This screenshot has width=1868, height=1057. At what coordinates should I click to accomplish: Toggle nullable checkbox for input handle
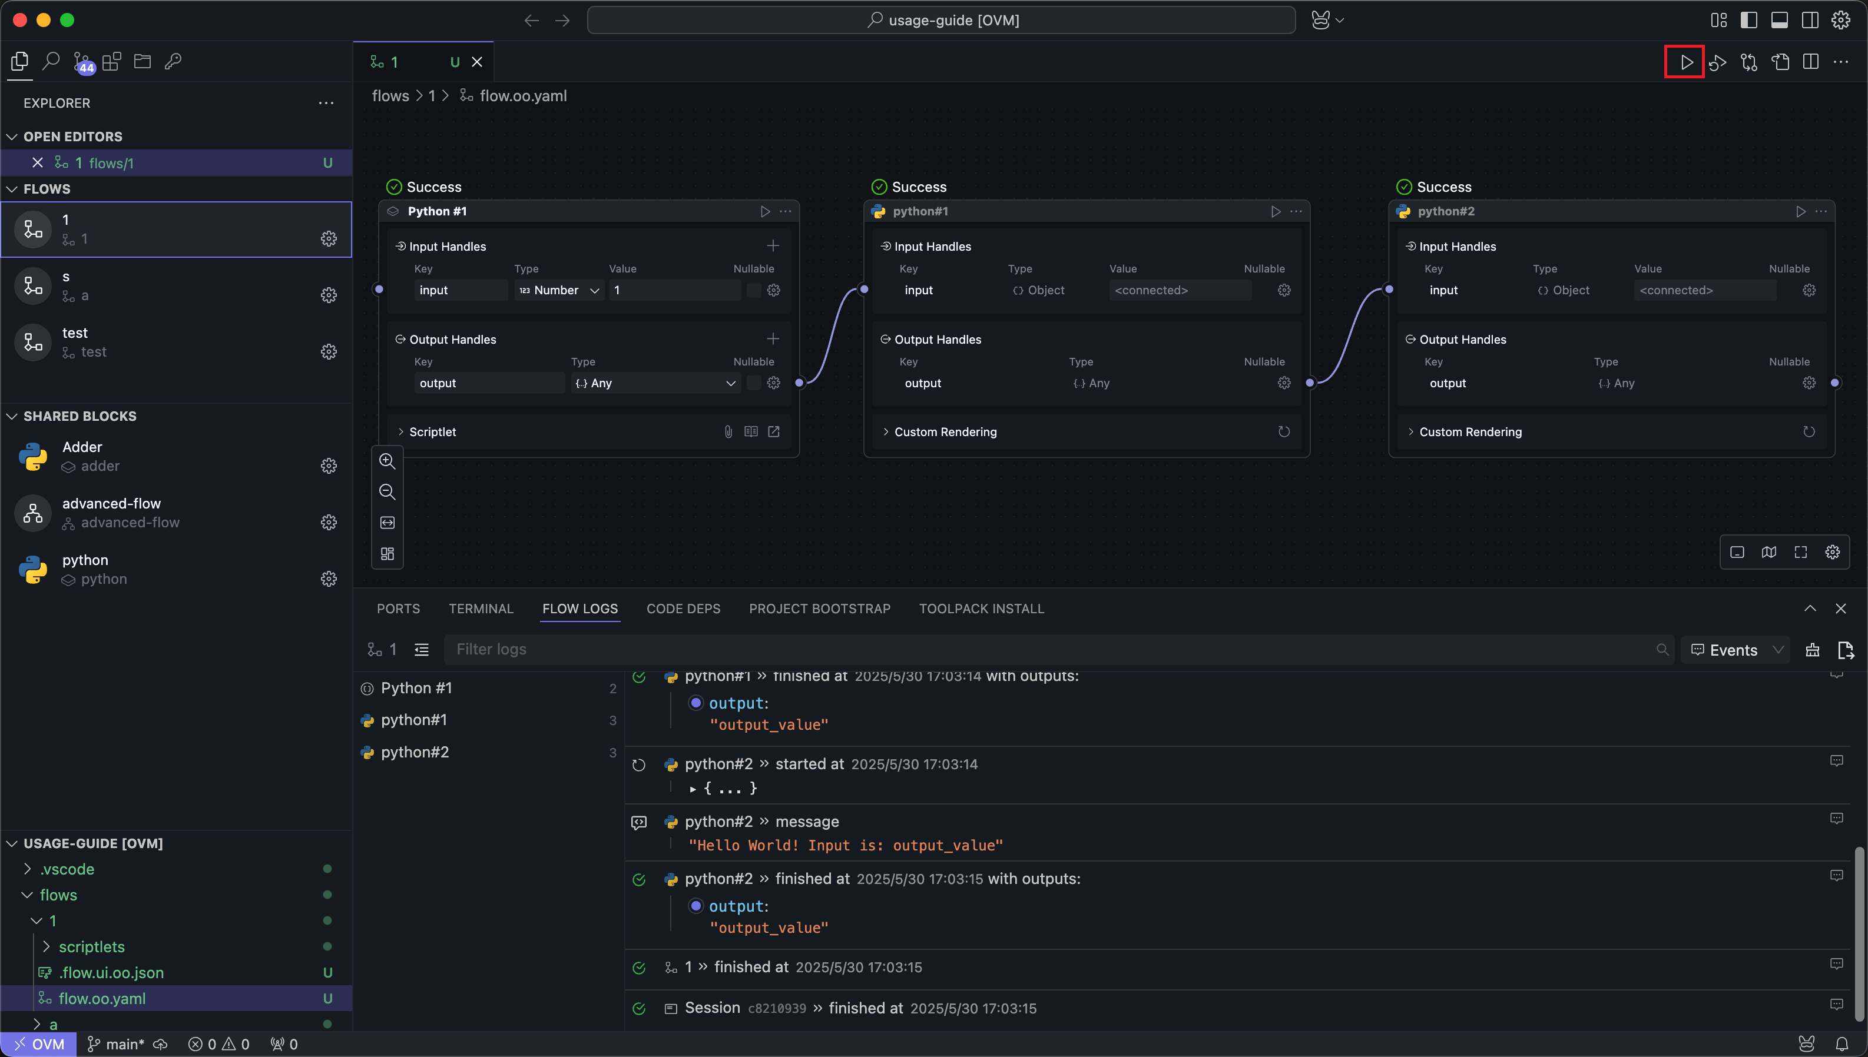(x=753, y=290)
